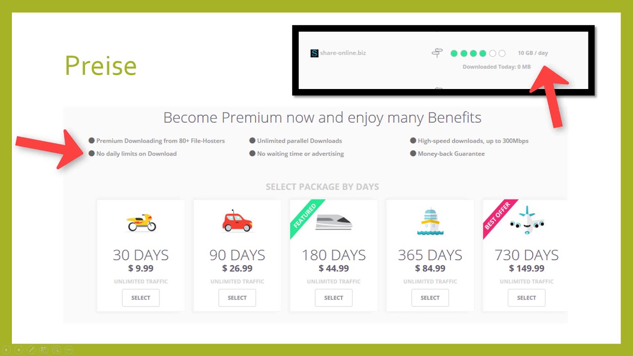The height and width of the screenshot is (356, 633).
Task: Select the 730 DAYS best offer package
Action: [x=527, y=298]
